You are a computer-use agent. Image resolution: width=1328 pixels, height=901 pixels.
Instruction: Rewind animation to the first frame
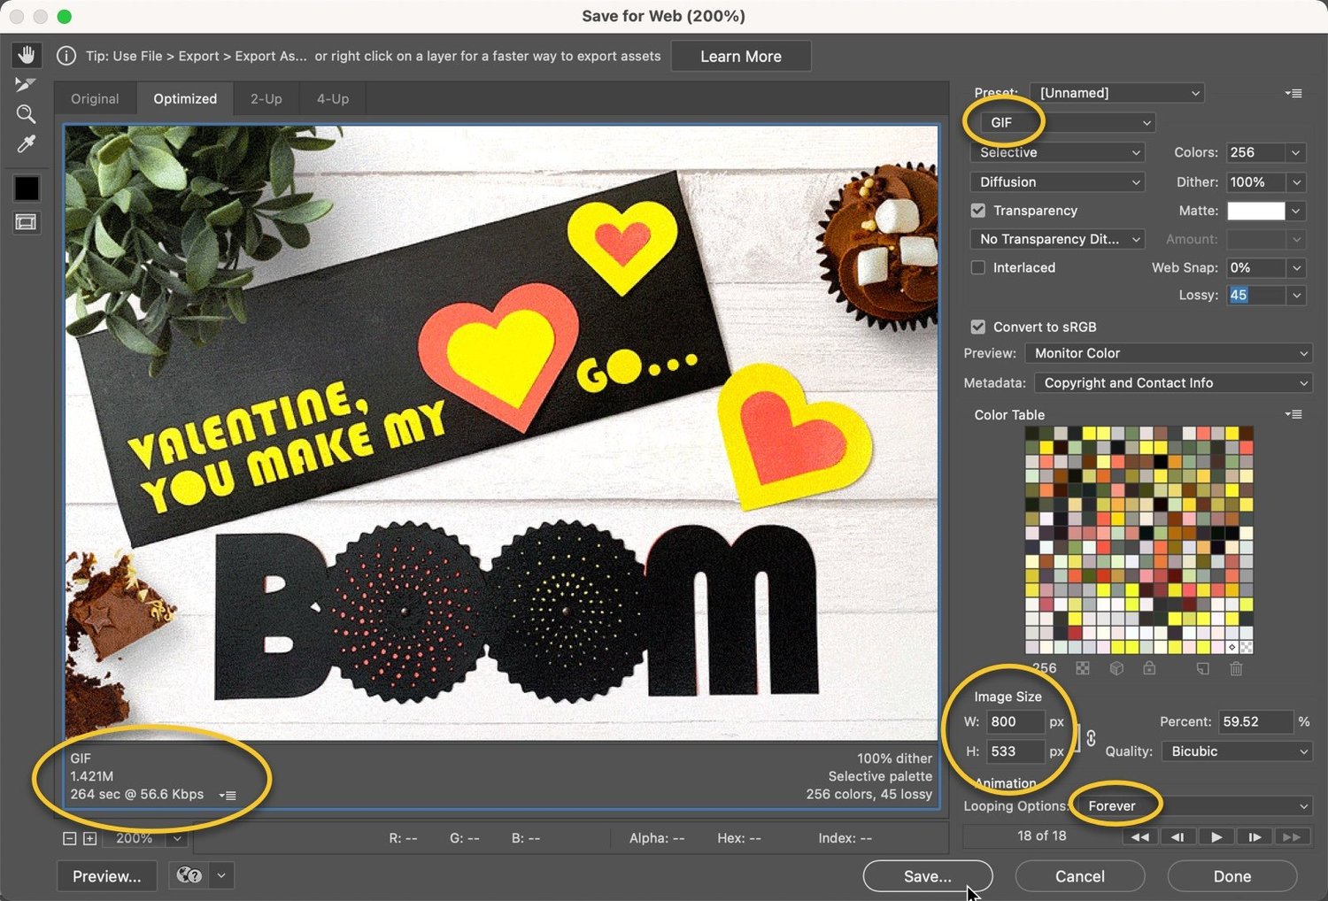[1140, 836]
